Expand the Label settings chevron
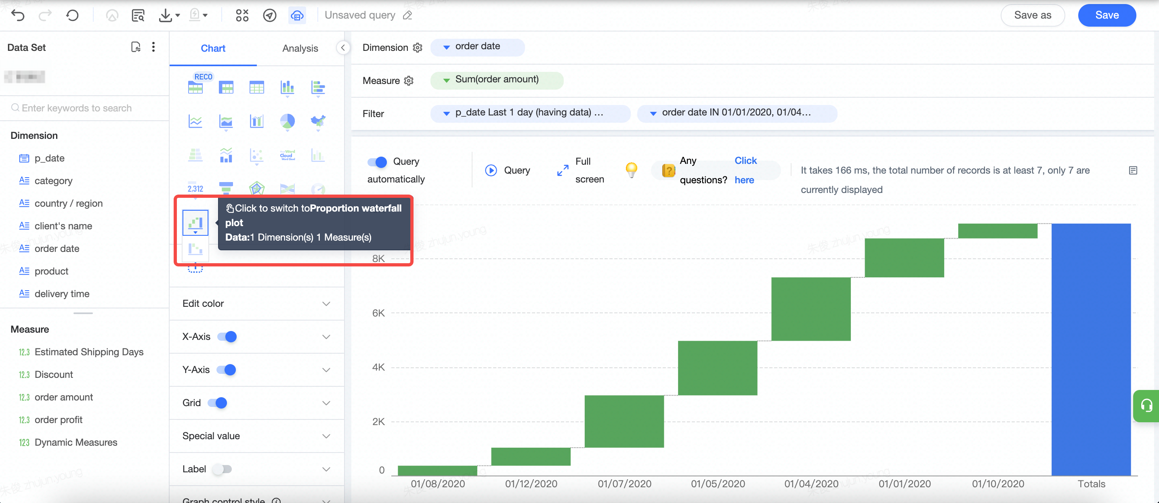This screenshot has width=1159, height=503. [x=326, y=469]
